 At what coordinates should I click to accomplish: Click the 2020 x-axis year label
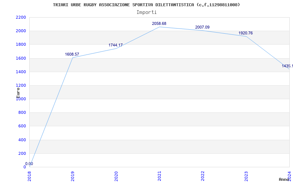click(116, 176)
